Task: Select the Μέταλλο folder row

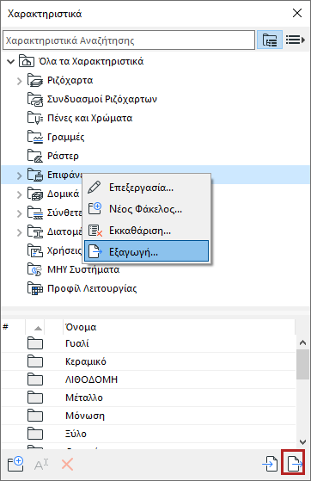Action: (149, 398)
